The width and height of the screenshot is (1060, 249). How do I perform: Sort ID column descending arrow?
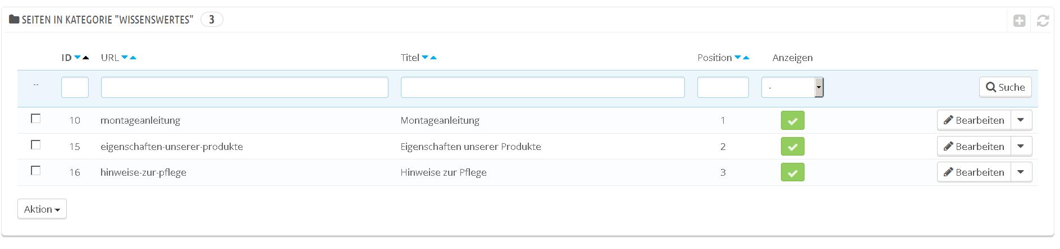point(77,58)
